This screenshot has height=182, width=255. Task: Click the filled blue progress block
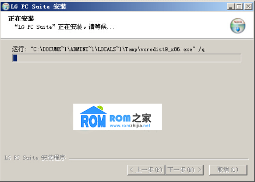coord(15,58)
